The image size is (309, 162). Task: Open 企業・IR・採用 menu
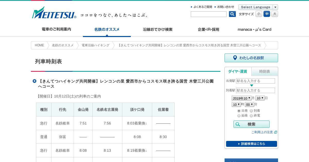(x=208, y=29)
